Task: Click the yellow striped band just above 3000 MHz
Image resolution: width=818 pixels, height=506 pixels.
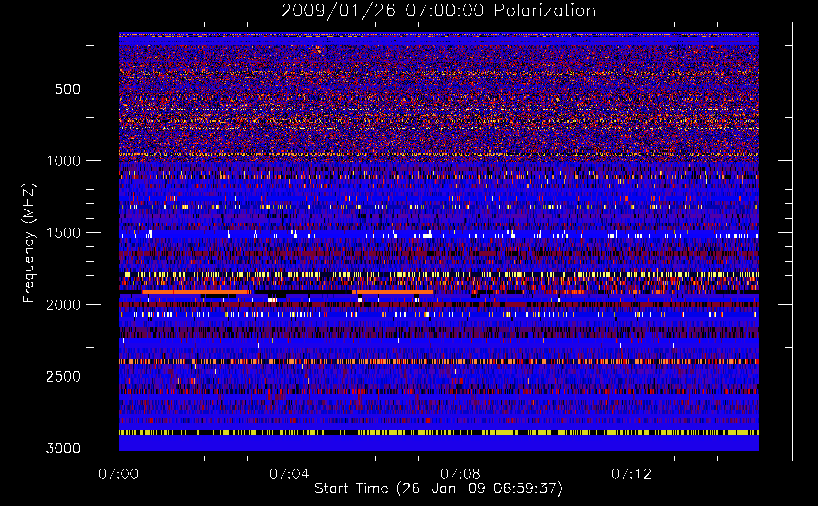Action: (439, 433)
